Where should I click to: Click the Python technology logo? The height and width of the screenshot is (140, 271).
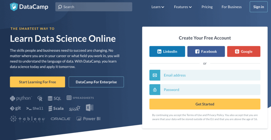point(21,98)
